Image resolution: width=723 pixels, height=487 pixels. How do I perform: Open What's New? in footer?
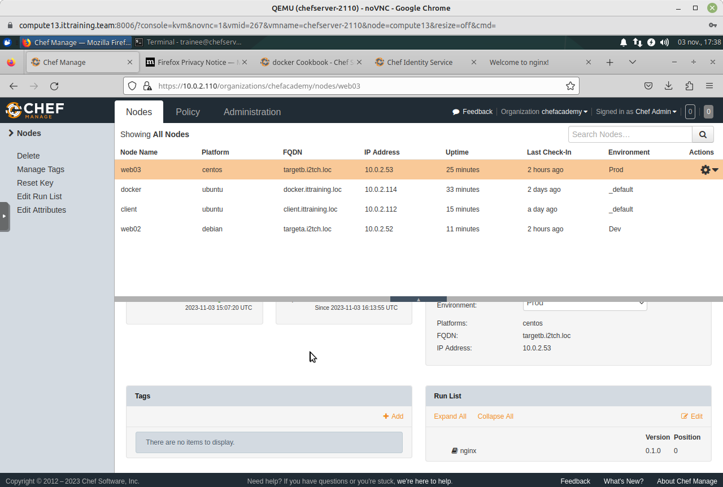pos(624,481)
